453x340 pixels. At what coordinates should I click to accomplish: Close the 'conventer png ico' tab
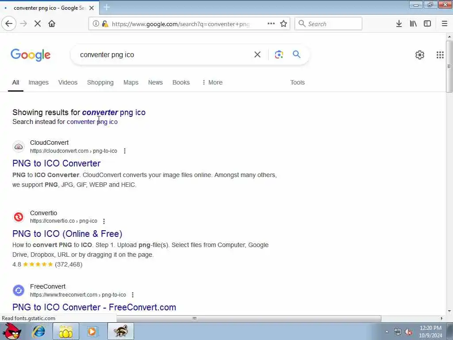coord(92,8)
